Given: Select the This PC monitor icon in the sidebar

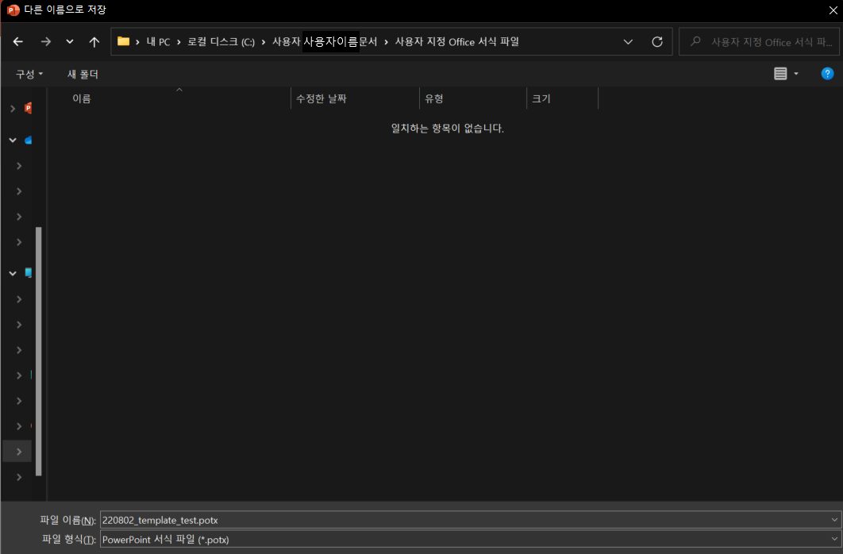Looking at the screenshot, I should point(28,273).
